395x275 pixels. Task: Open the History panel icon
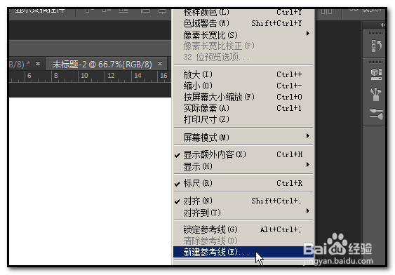(x=376, y=46)
